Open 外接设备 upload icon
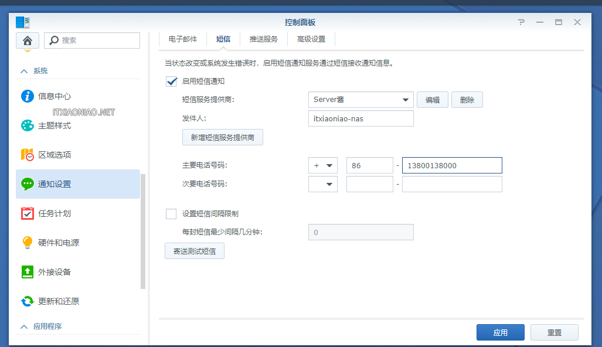 (x=28, y=272)
